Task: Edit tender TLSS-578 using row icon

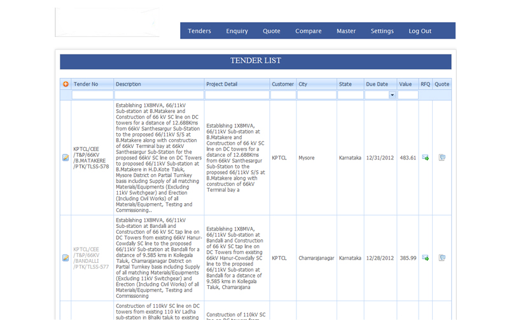Action: (x=66, y=157)
